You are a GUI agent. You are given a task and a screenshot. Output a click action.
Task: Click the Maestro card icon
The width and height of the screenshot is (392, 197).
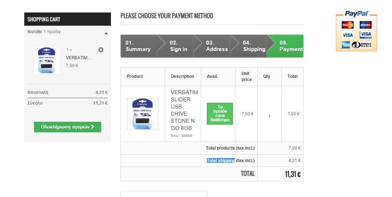point(366,25)
